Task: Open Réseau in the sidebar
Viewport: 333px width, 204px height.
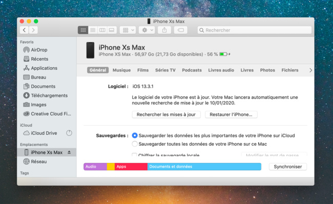Action: pyautogui.click(x=47, y=162)
